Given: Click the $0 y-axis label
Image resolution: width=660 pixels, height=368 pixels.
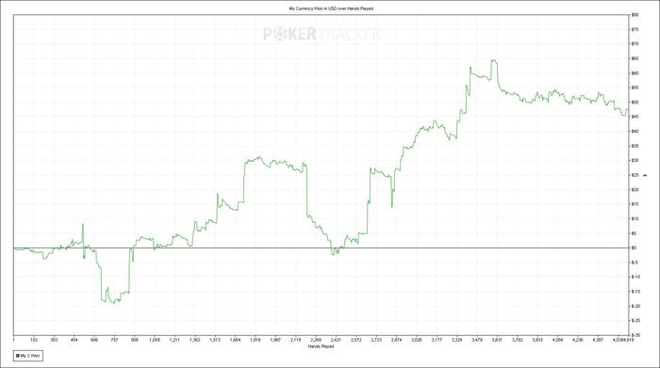Looking at the screenshot, I should 634,248.
